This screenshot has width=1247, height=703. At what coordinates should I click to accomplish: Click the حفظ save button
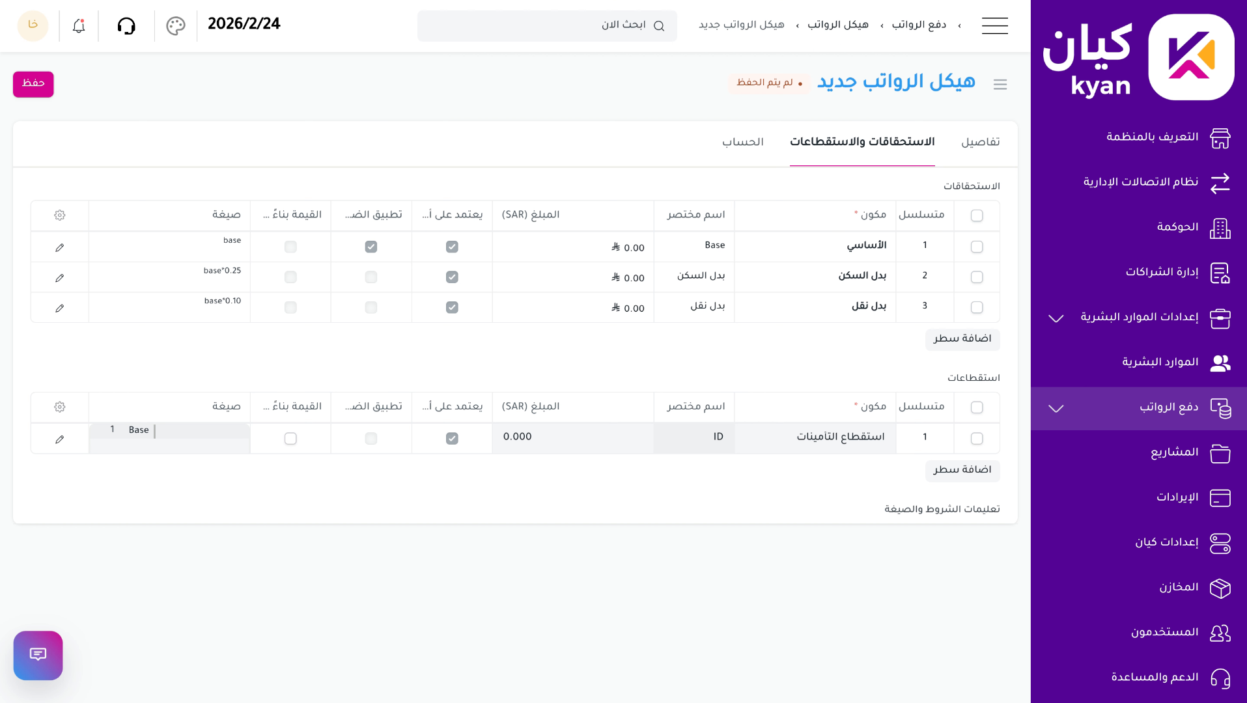click(x=33, y=84)
